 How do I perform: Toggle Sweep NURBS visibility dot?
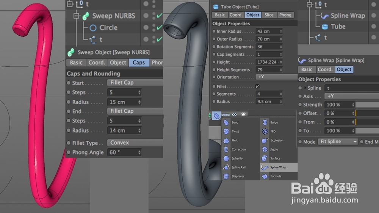point(146,16)
